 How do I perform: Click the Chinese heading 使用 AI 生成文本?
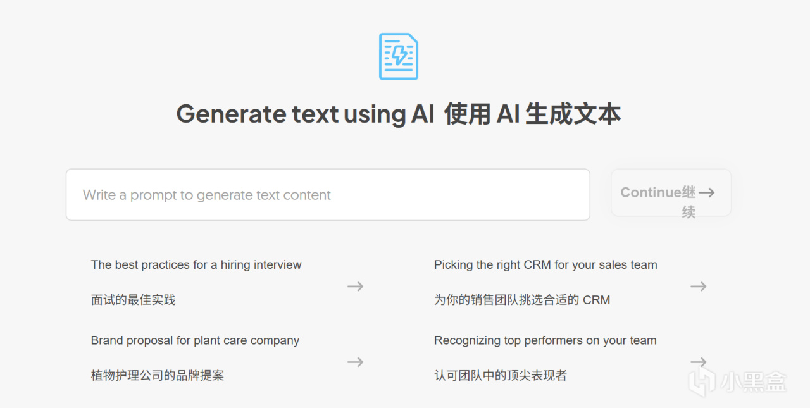(533, 114)
